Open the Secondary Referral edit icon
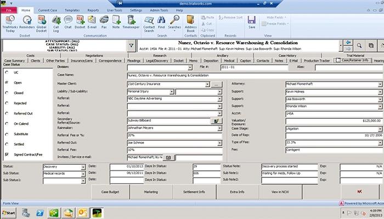The width and height of the screenshot is (384, 219). point(217,121)
